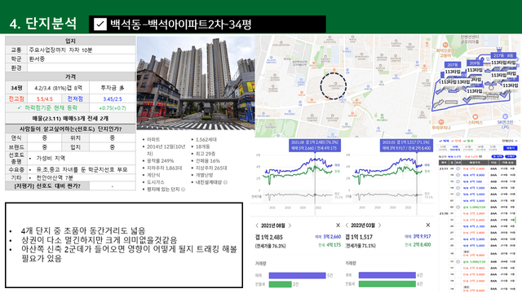Click the green 전월세 6건 volume bar
The image size is (522, 293).
[x=387, y=284]
